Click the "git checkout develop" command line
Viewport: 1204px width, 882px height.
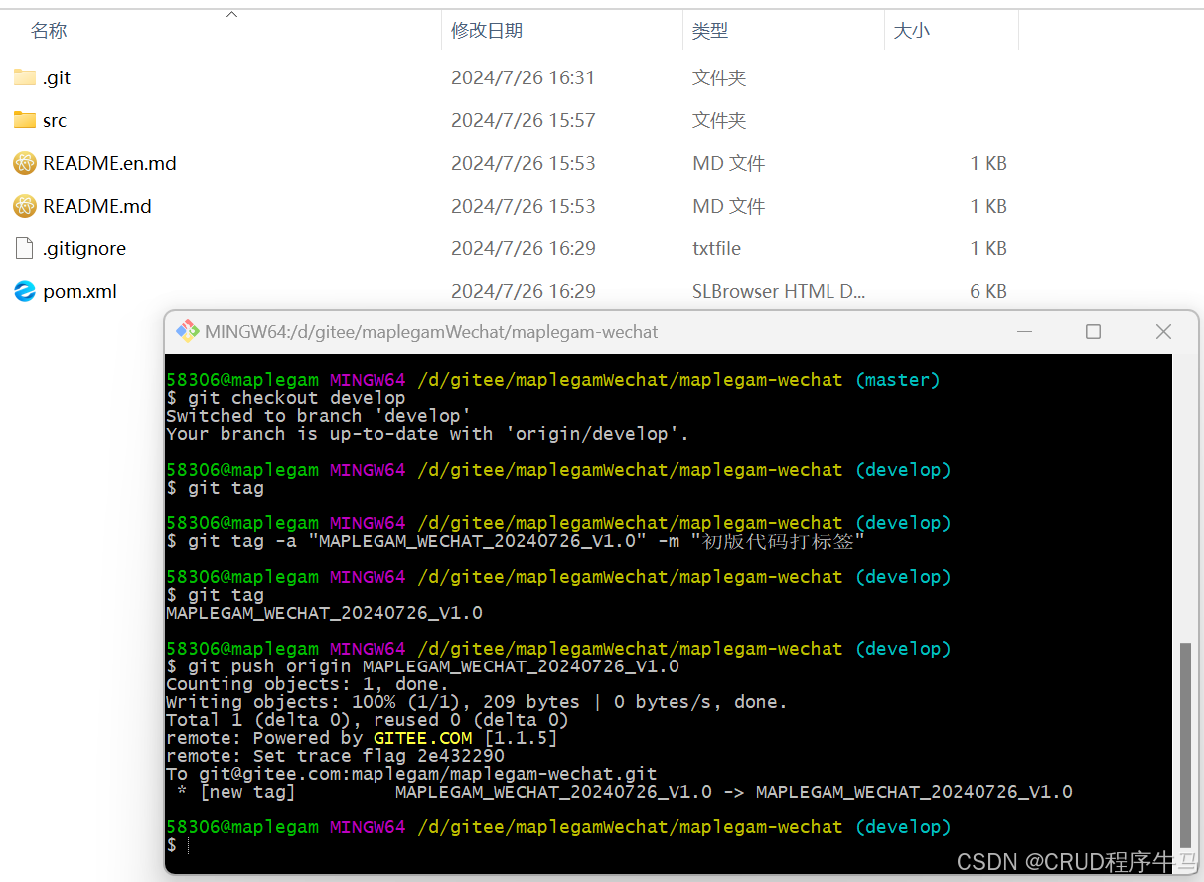click(285, 398)
